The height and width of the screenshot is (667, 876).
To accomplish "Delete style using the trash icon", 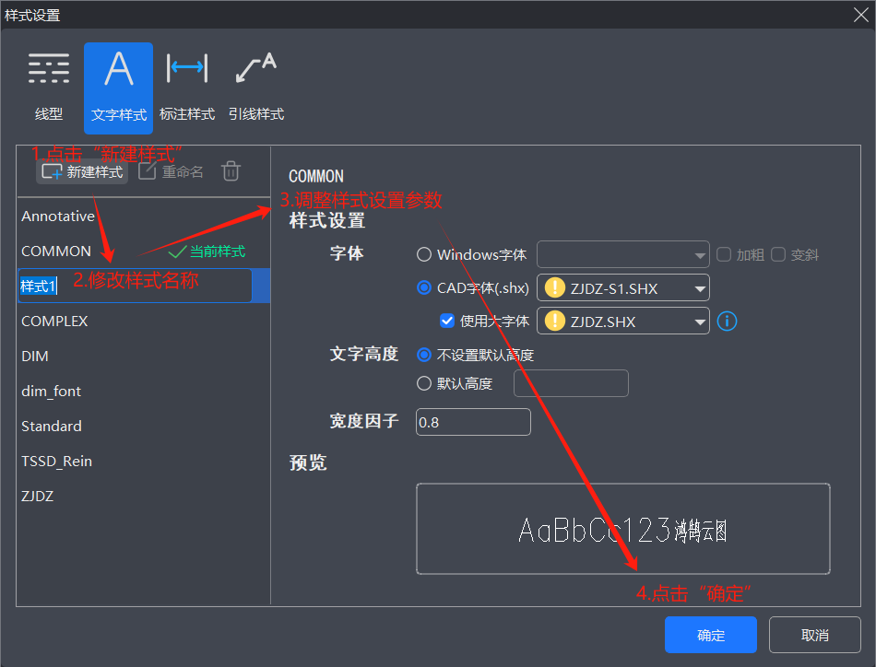I will pos(231,171).
